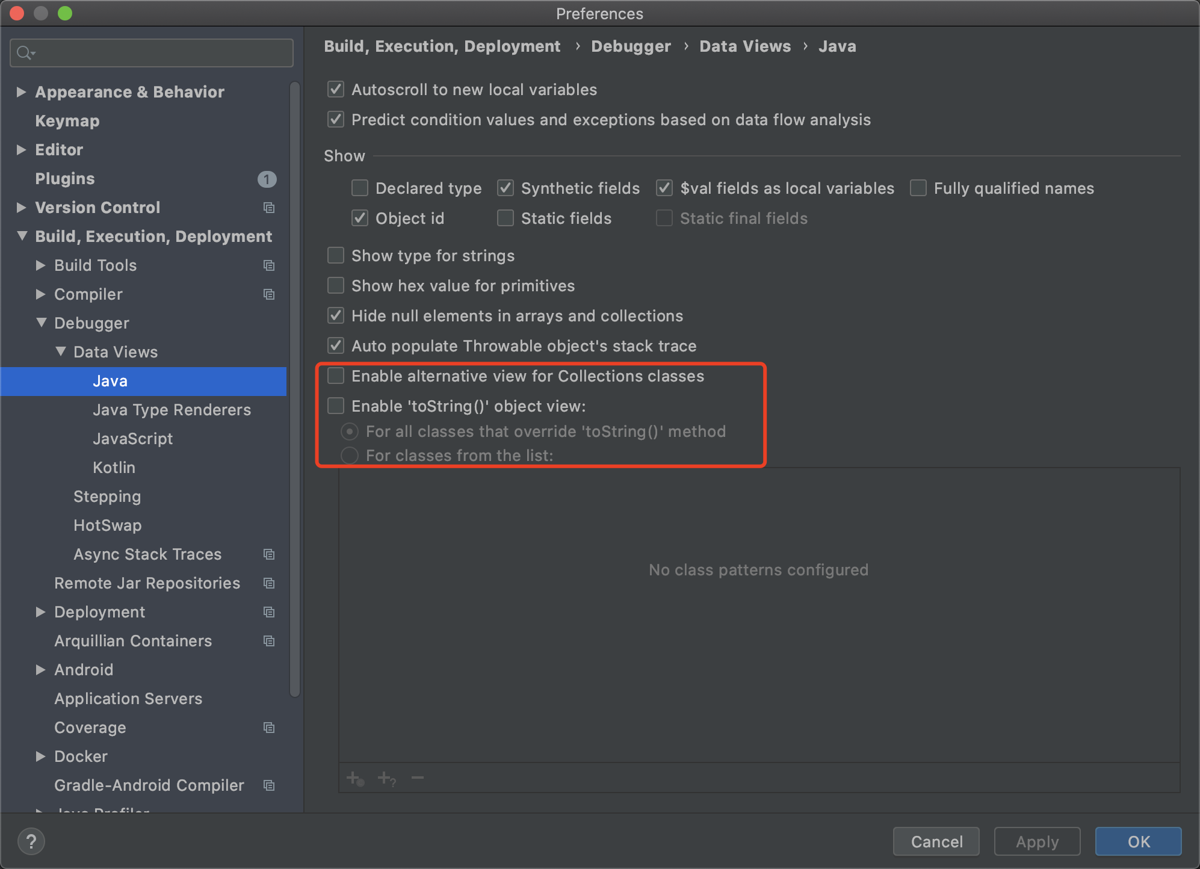Enable alternative view for Collections classes
The height and width of the screenshot is (869, 1200).
[336, 376]
